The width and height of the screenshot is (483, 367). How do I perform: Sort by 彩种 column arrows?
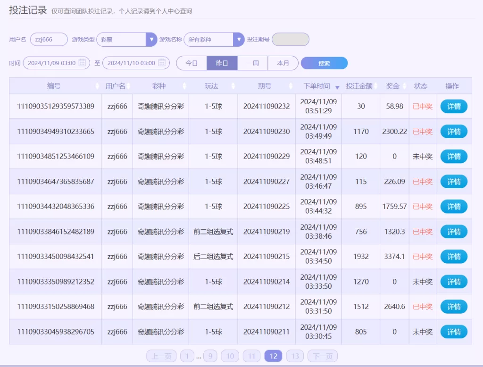tap(184, 86)
